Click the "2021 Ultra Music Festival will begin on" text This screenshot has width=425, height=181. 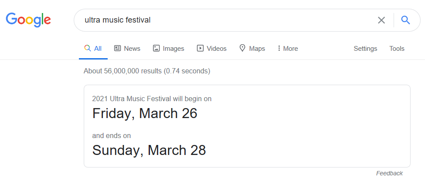point(152,99)
